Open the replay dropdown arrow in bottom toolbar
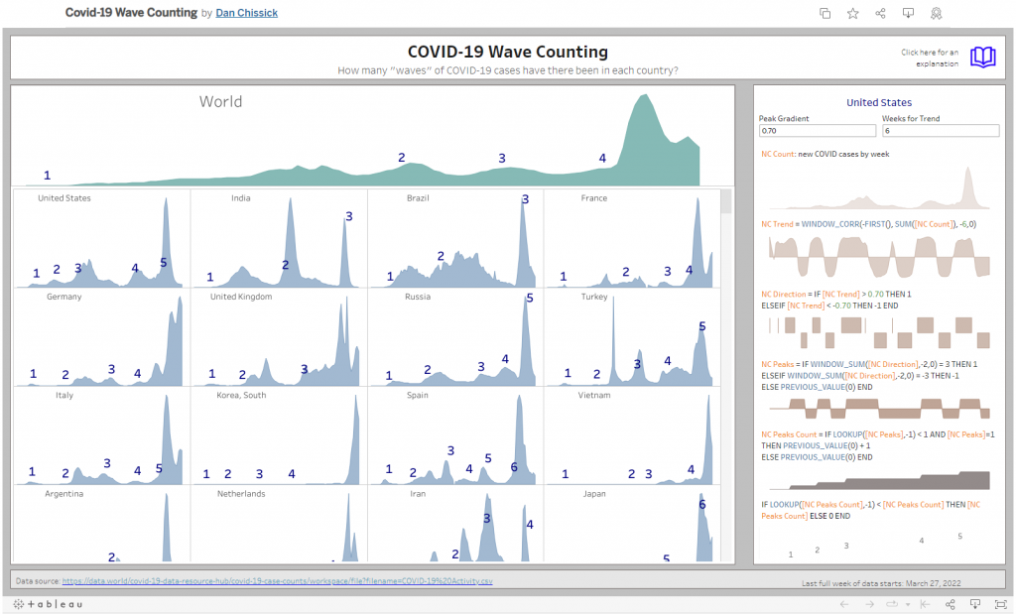 point(907,604)
